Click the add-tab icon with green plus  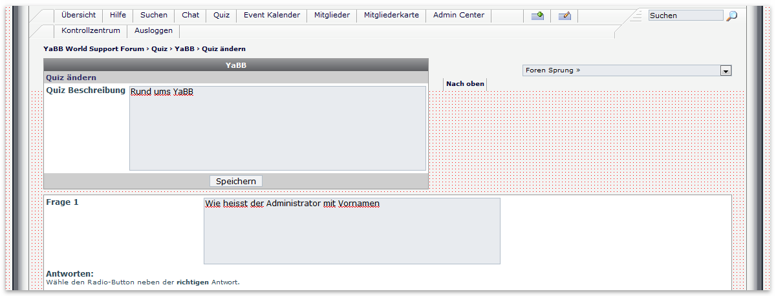point(537,16)
